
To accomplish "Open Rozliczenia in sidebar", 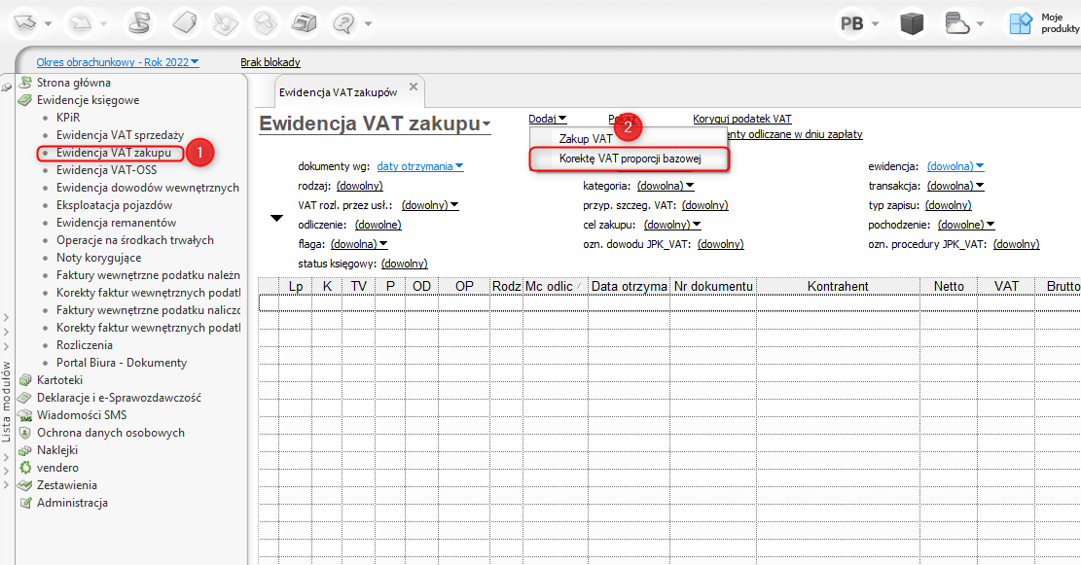I will (x=84, y=344).
